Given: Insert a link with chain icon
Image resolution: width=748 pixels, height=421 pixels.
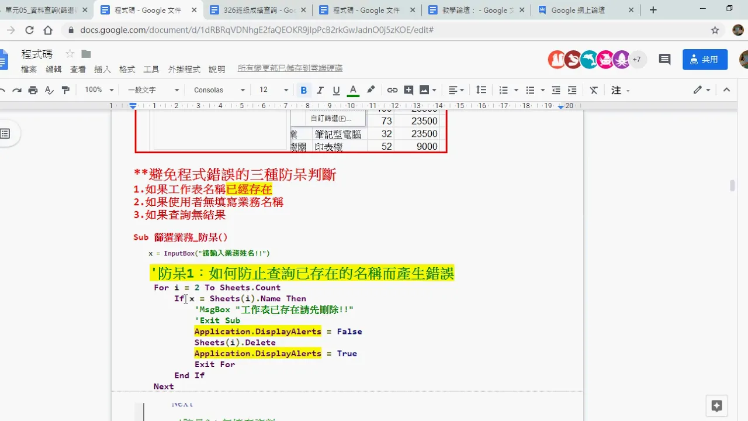Looking at the screenshot, I should pos(392,90).
